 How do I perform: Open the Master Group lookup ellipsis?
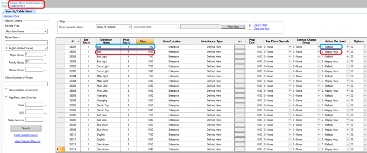[x=46, y=70]
